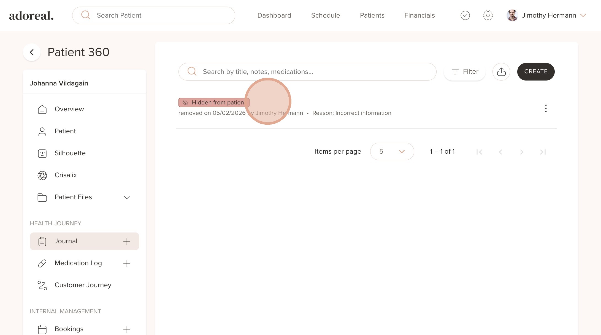
Task: Open the Filter button
Action: pos(465,72)
